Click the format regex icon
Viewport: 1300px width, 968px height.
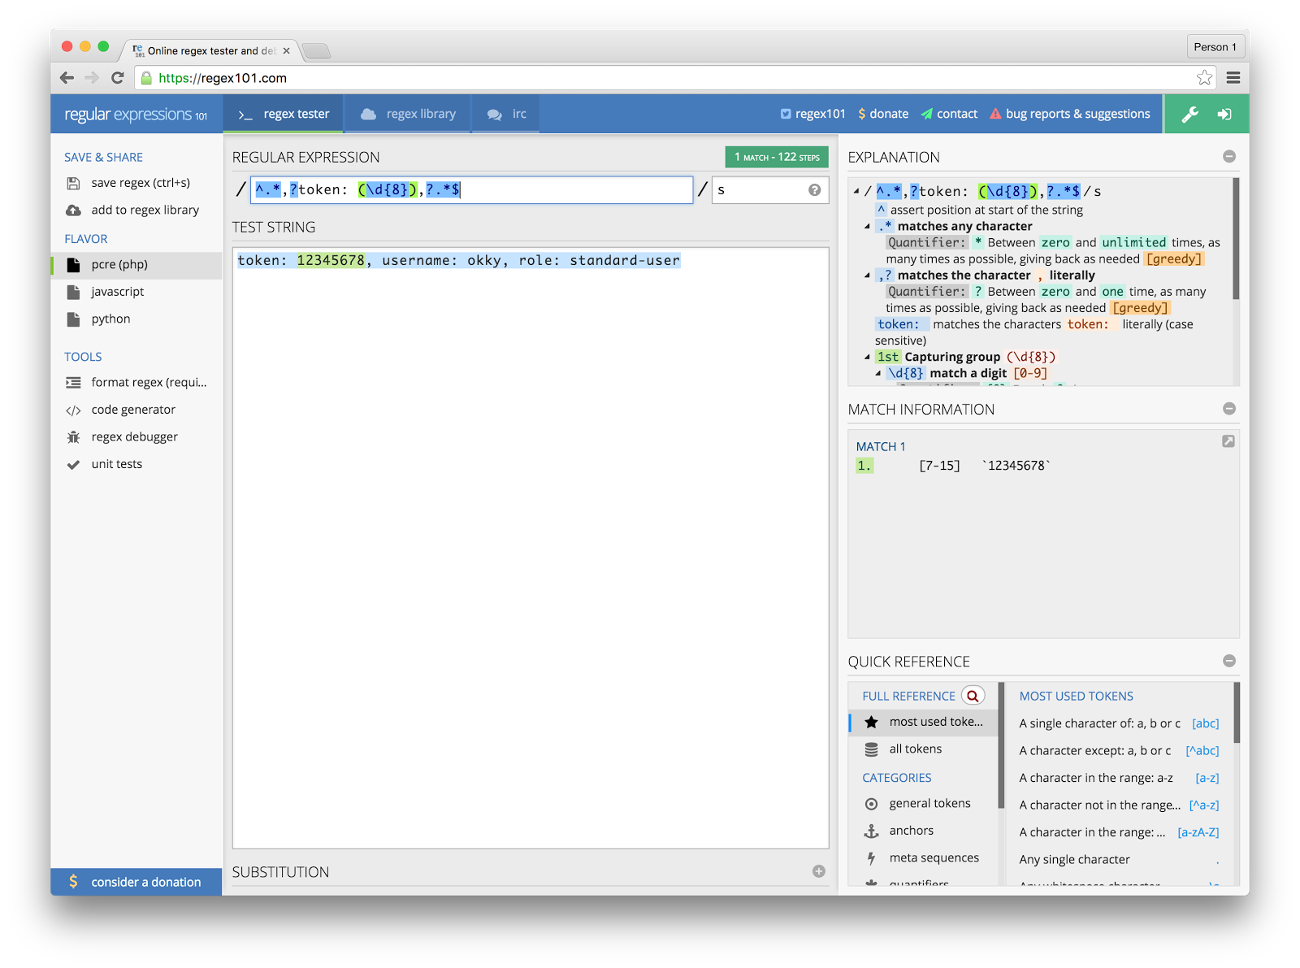[x=73, y=383]
